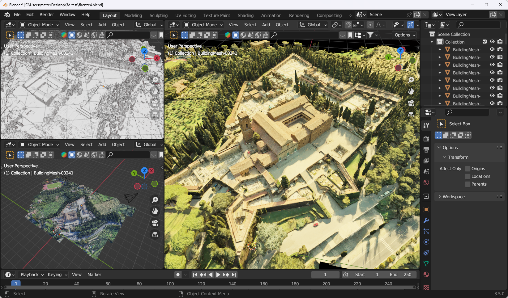Toggle auto keying record button in timeline

coord(178,275)
